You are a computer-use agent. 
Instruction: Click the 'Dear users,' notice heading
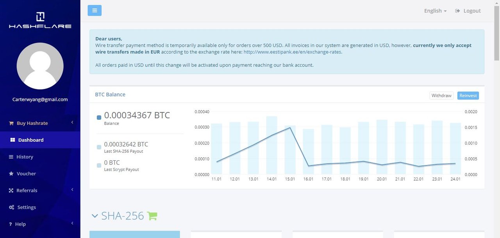point(109,39)
